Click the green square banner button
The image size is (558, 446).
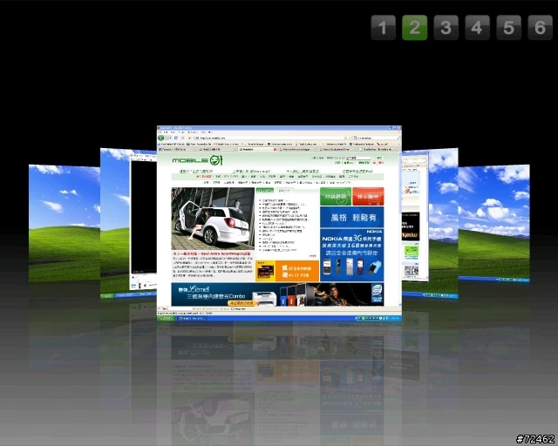(x=335, y=196)
